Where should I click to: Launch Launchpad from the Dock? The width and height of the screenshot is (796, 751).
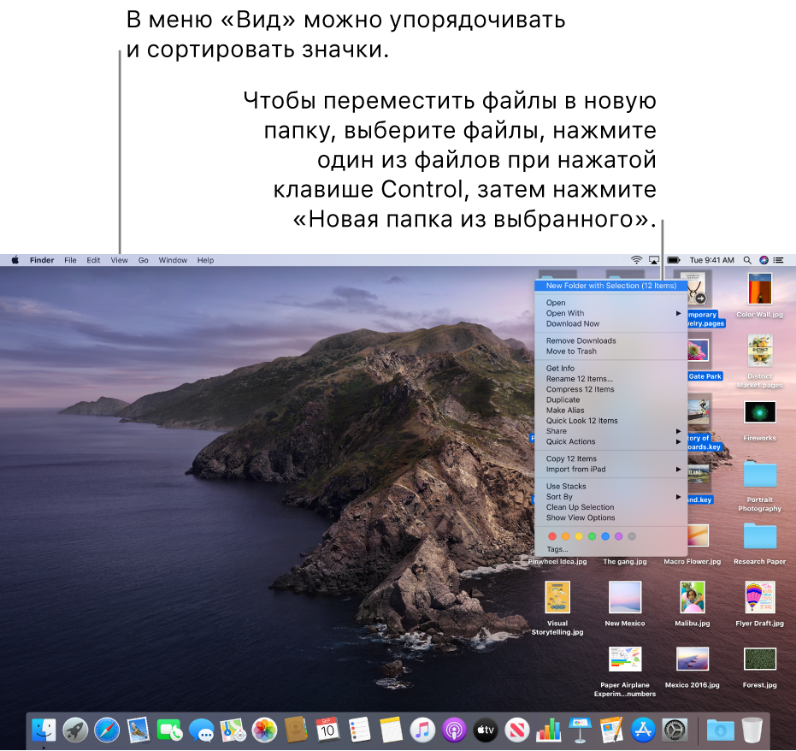click(x=75, y=730)
